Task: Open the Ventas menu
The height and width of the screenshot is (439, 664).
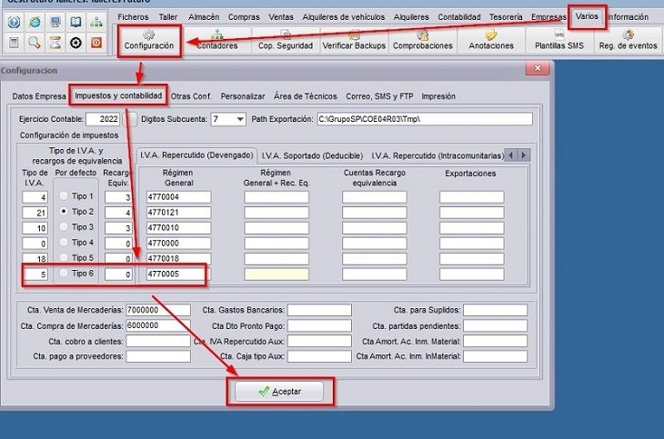Action: (281, 17)
